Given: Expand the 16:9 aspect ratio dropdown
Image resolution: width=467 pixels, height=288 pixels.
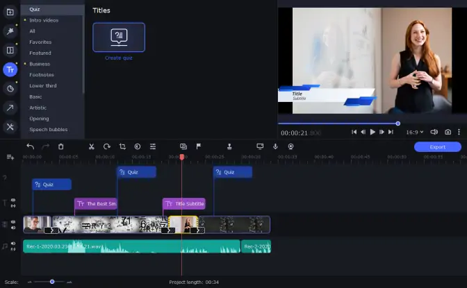Looking at the screenshot, I should coord(415,132).
